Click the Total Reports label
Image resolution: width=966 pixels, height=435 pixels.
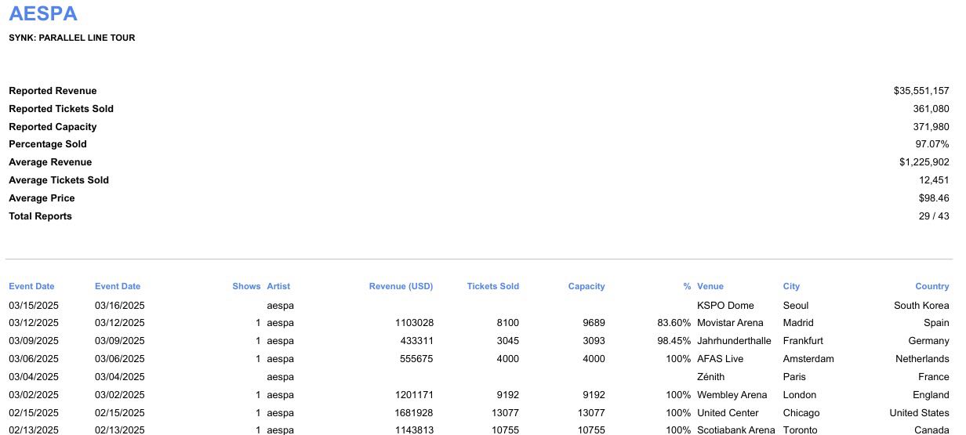click(x=40, y=216)
